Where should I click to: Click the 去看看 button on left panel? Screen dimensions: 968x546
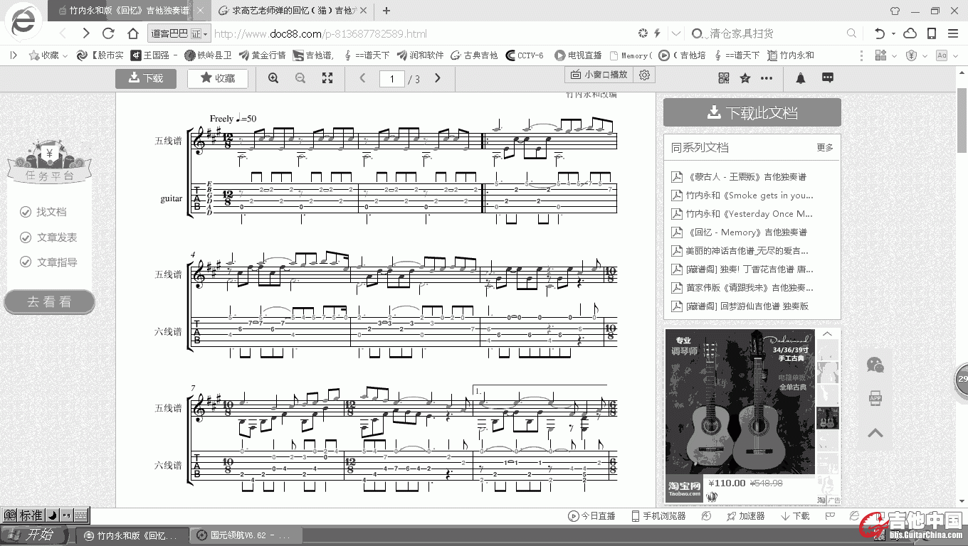49,301
